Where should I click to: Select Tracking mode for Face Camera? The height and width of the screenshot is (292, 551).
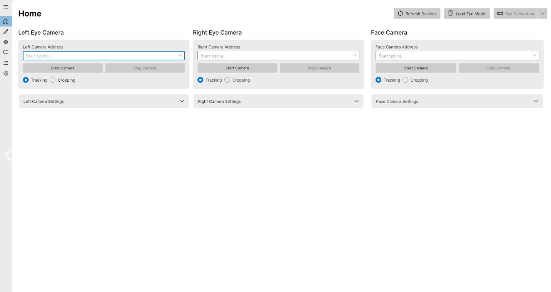(378, 80)
